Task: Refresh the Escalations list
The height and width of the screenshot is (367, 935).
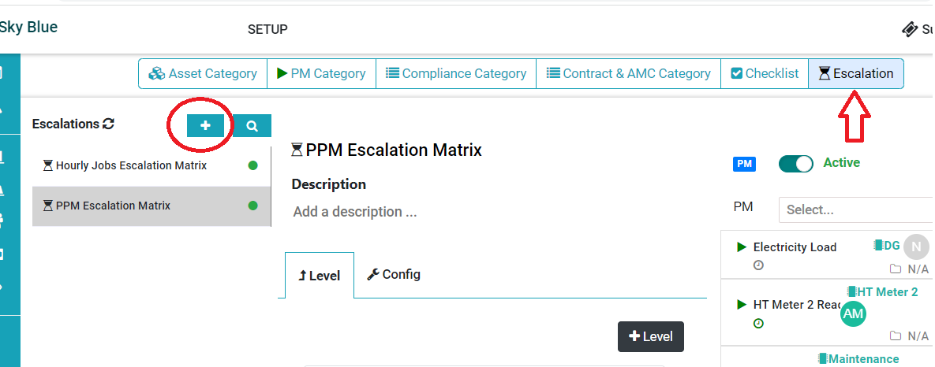Action: tap(109, 124)
